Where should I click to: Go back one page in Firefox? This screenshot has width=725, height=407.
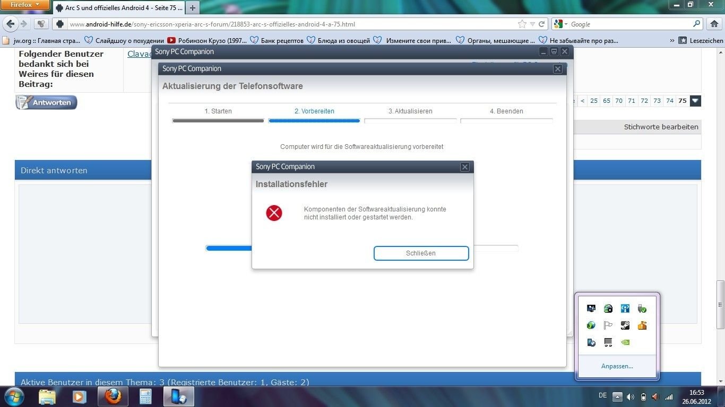[x=10, y=24]
